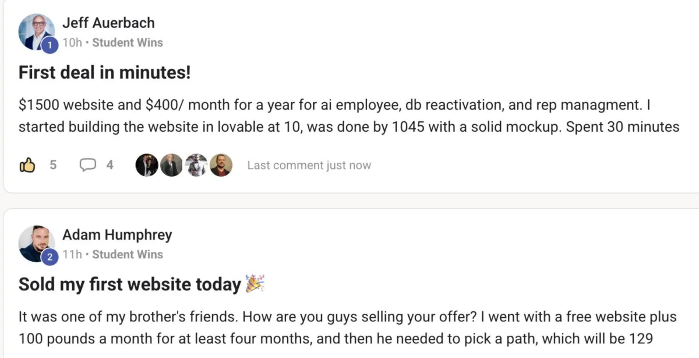
Task: Select Student Wins category on Adam's post
Action: [128, 254]
